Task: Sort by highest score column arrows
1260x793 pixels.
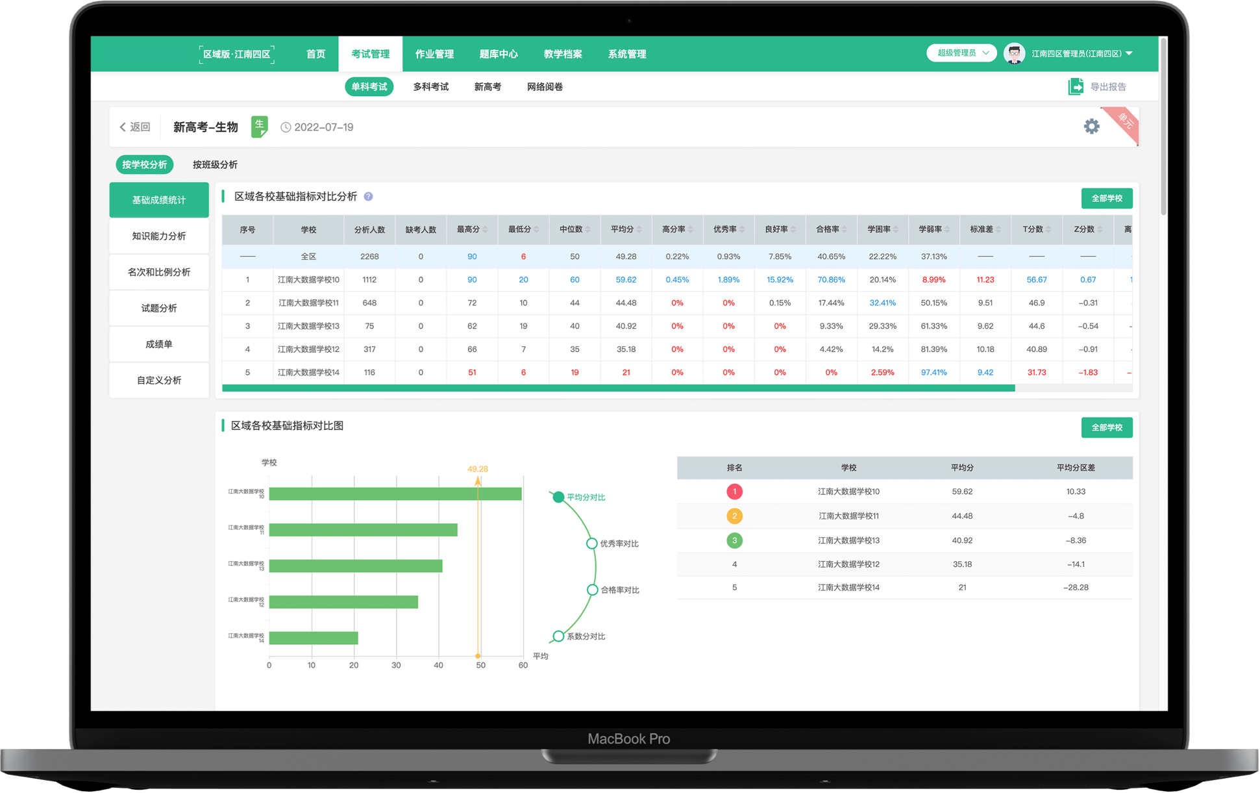Action: (x=485, y=230)
